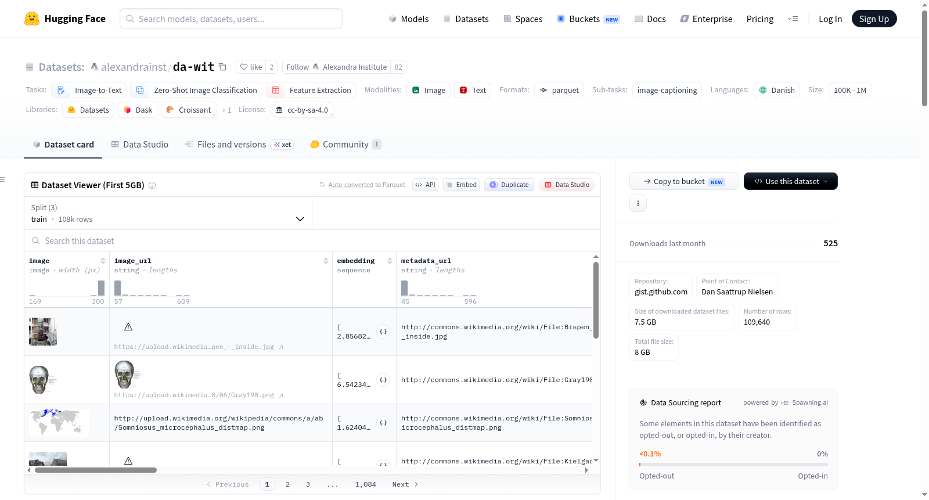Screen dimensions: 929x500
Task: Click the API button in Dataset Viewer
Action: tap(425, 185)
